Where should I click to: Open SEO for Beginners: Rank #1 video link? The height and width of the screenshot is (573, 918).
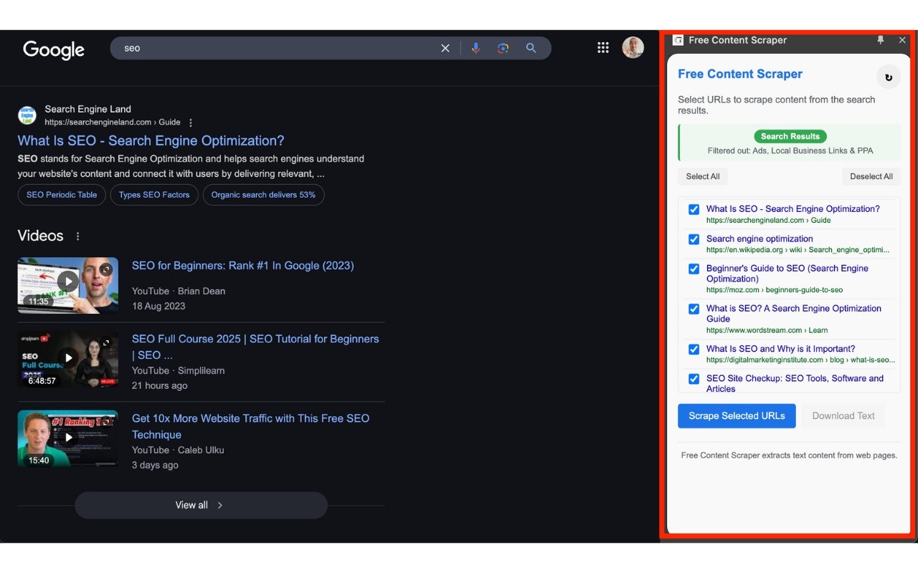coord(243,266)
